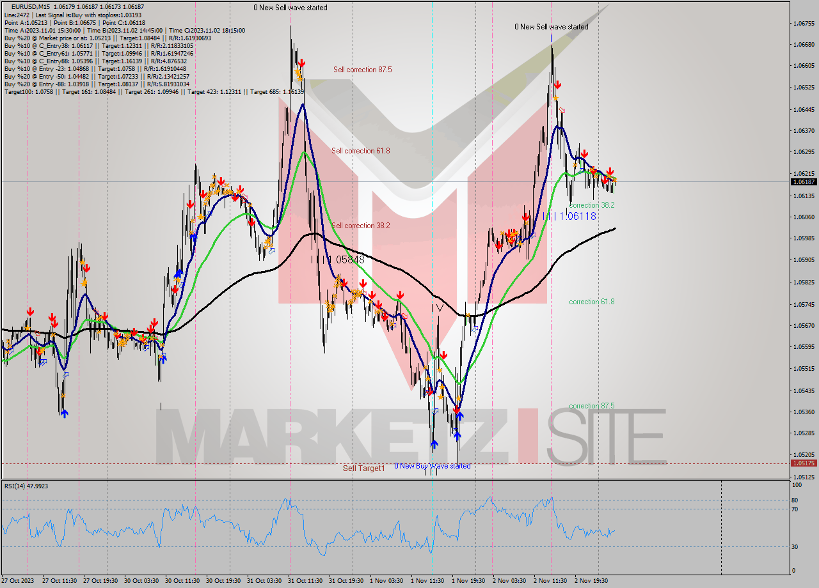Select the current price tag 1.06187
The width and height of the screenshot is (819, 588).
tap(803, 182)
